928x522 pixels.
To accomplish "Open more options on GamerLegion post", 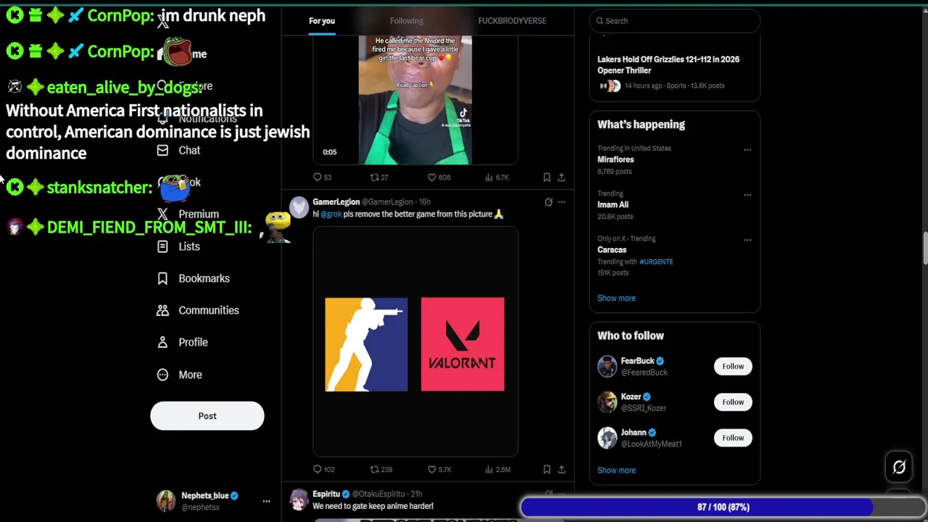I will (x=561, y=202).
